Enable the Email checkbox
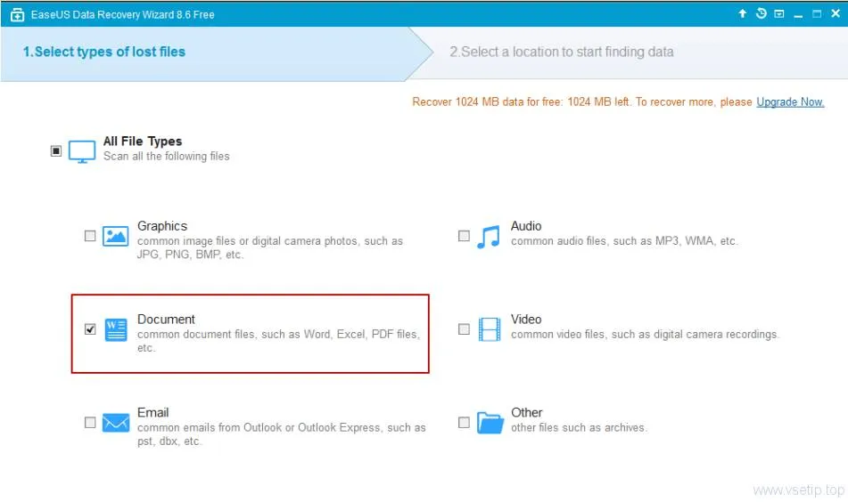 [x=90, y=422]
